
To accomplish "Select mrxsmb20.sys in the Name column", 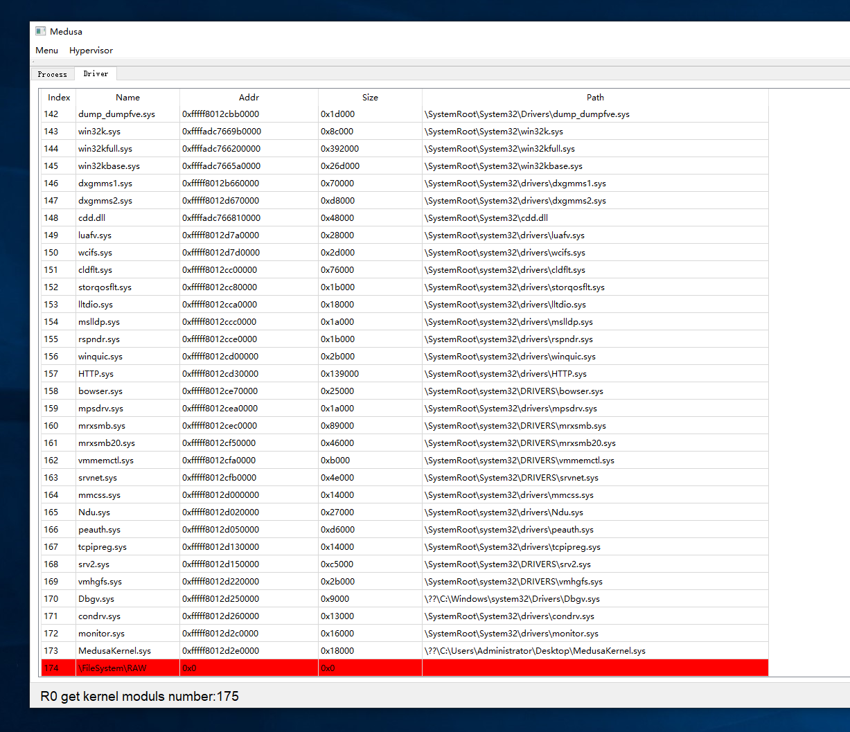I will (128, 443).
